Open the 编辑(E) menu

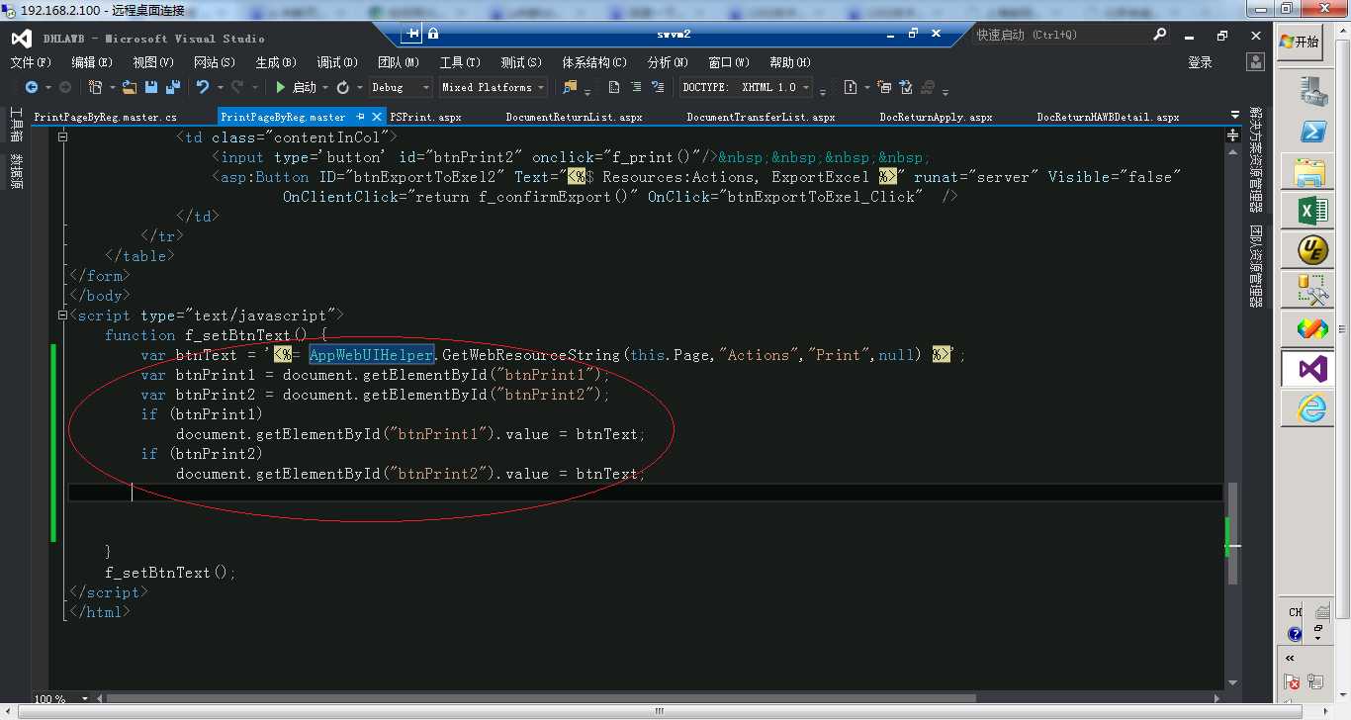92,62
